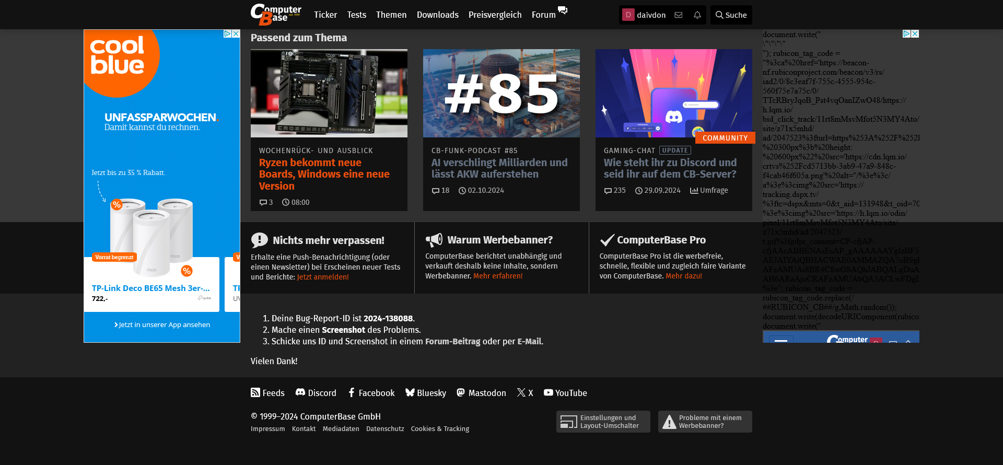Image resolution: width=1003 pixels, height=465 pixels.
Task: Click the COMMUNITY badge
Action: (725, 138)
